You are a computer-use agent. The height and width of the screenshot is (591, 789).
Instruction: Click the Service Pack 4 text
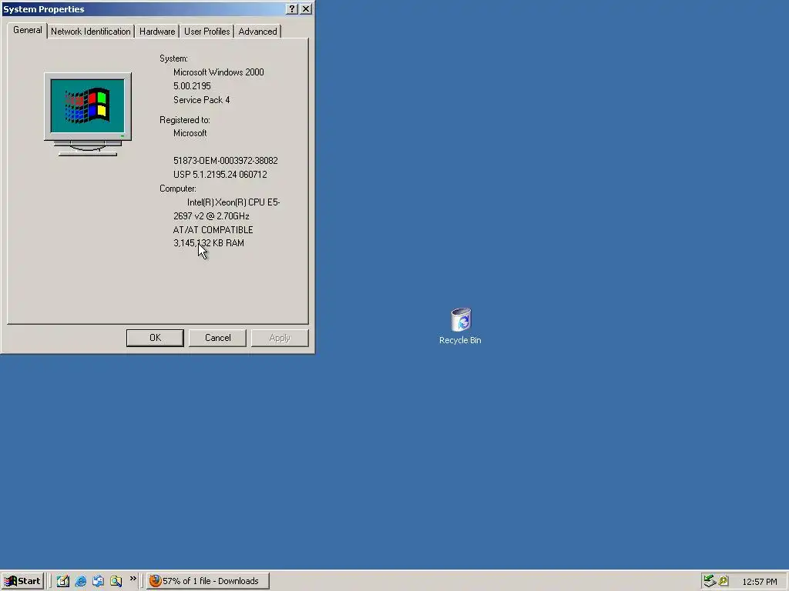[201, 100]
